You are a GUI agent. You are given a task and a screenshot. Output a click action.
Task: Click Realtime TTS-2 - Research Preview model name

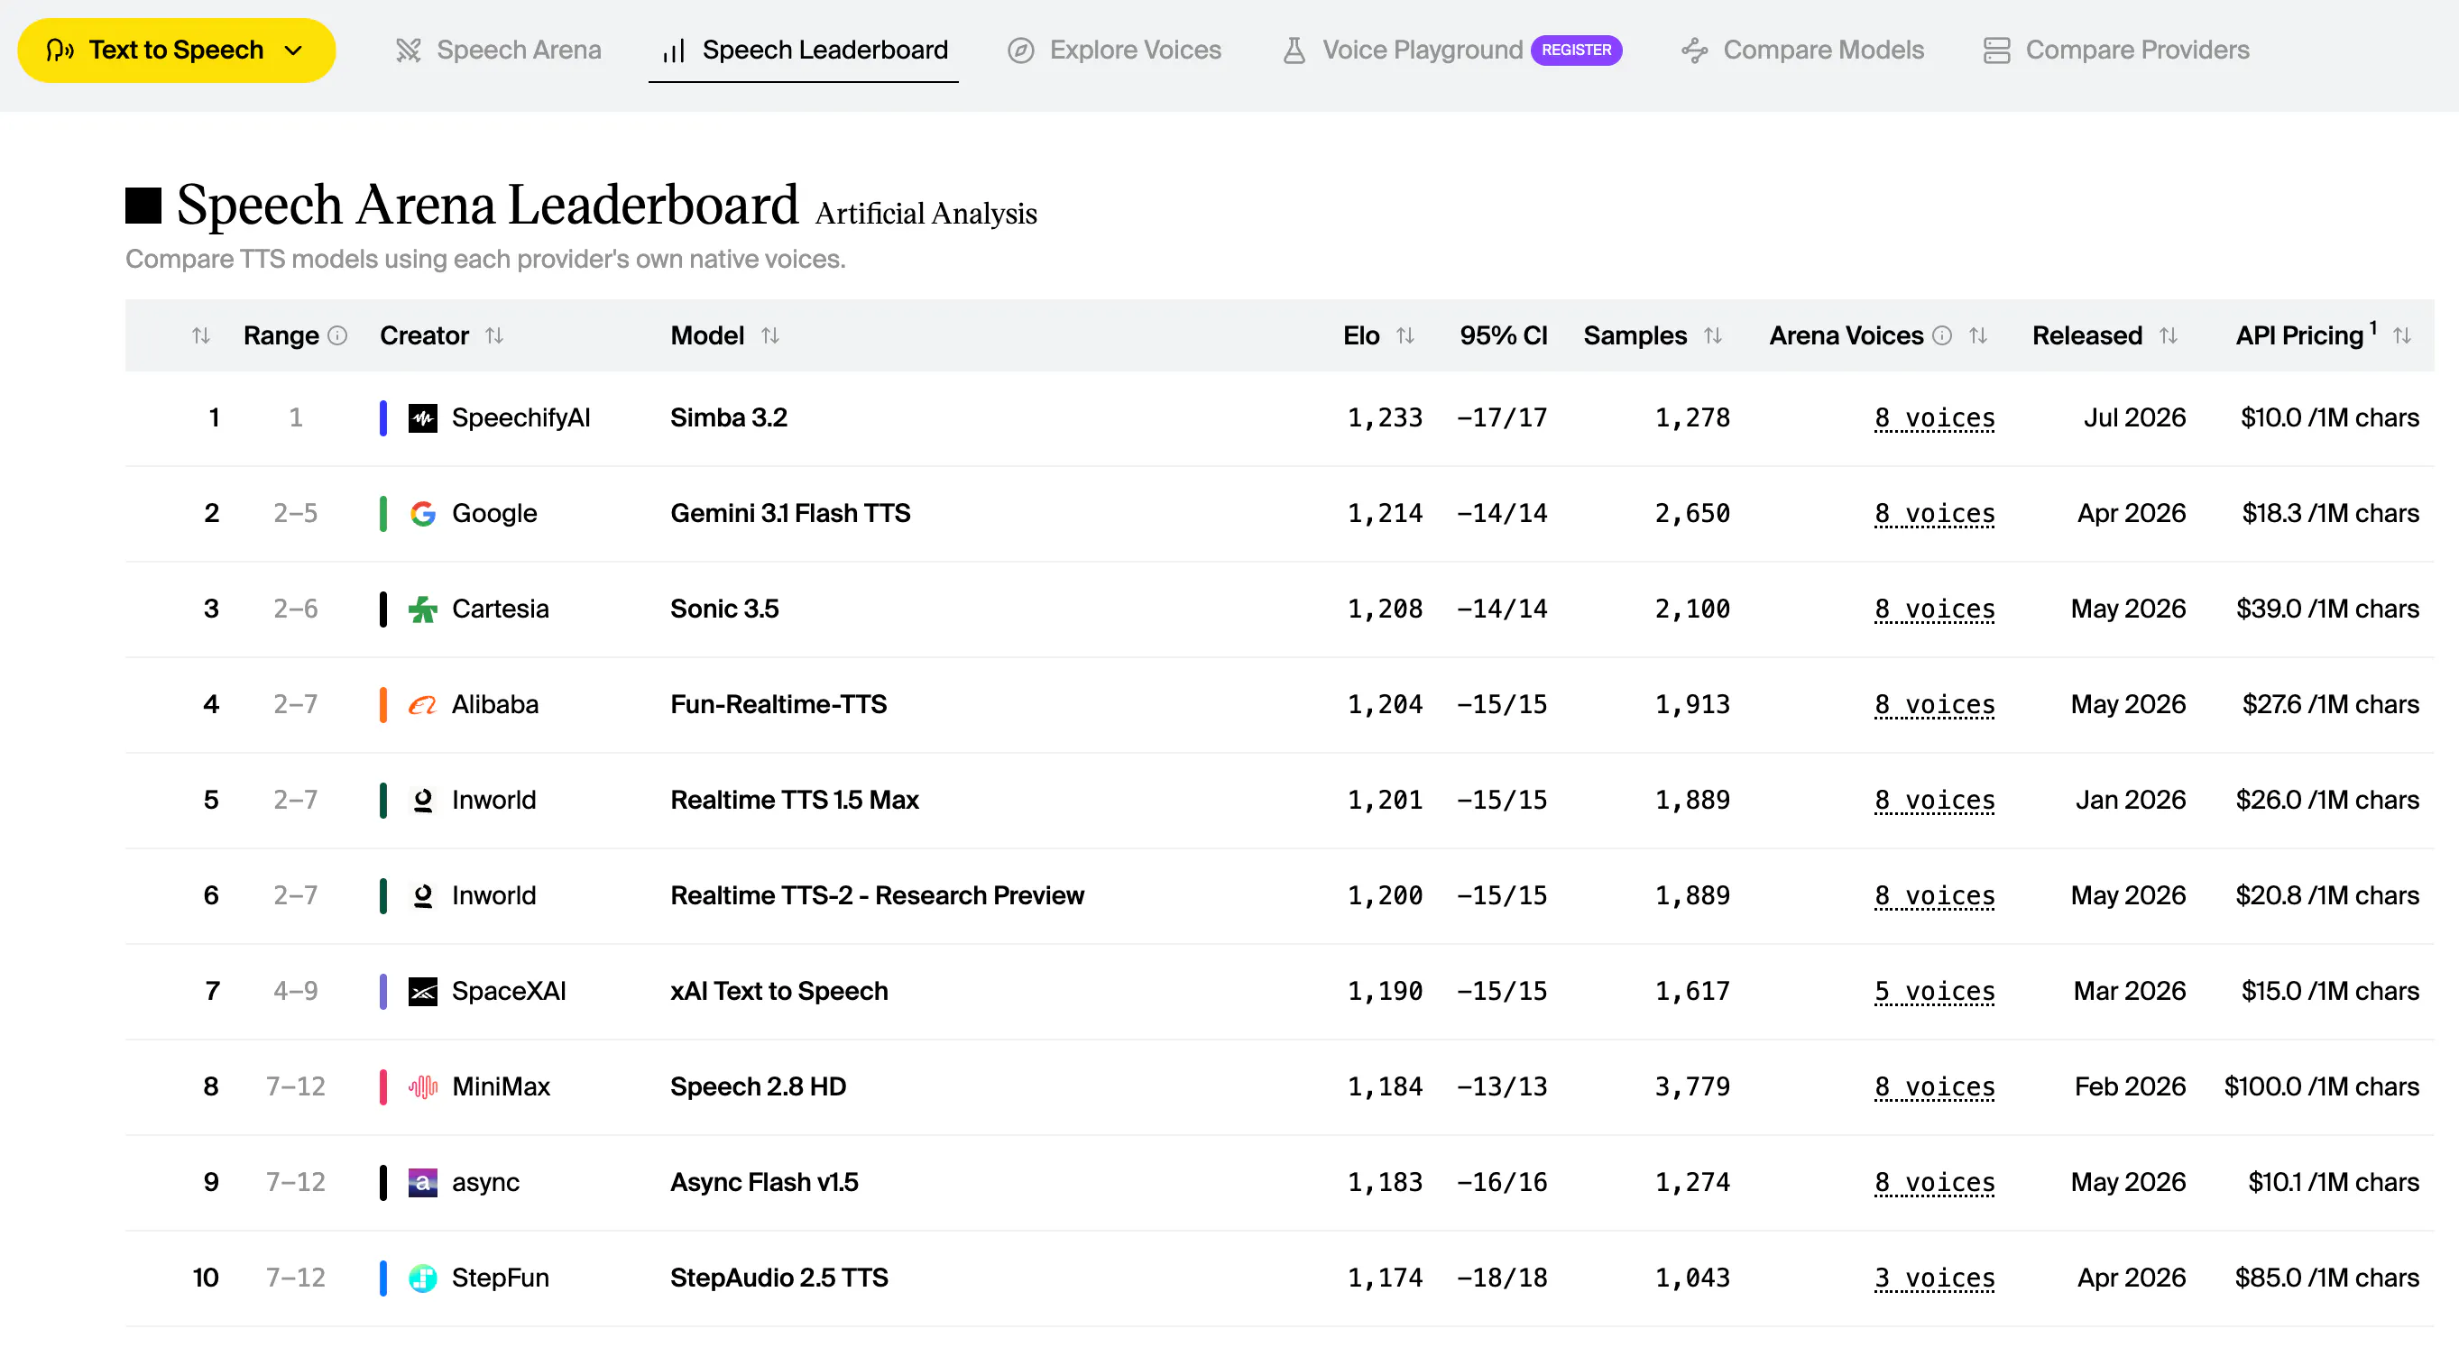pyautogui.click(x=878, y=894)
